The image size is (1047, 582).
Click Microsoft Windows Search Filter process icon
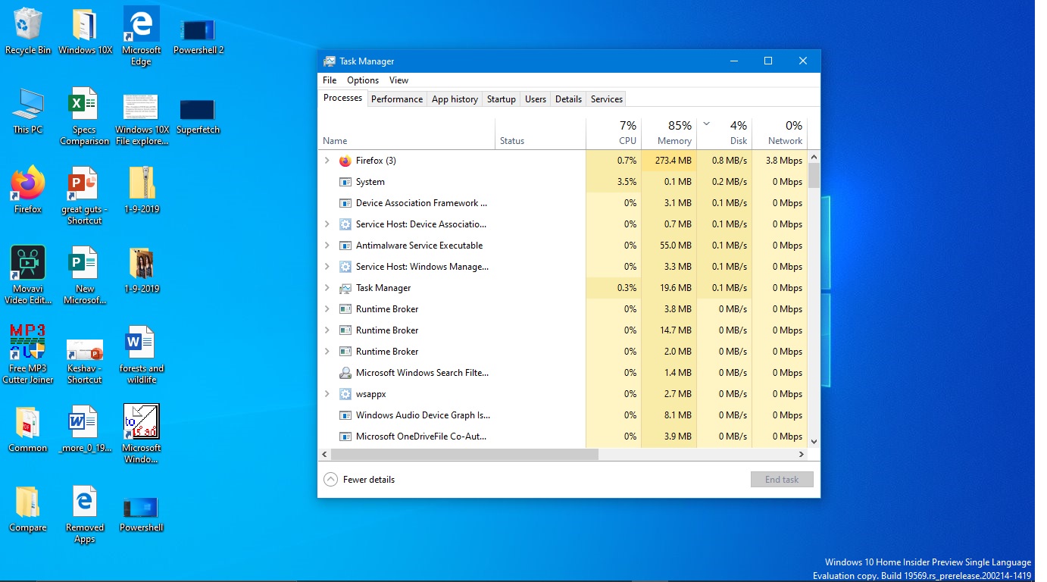tap(345, 373)
